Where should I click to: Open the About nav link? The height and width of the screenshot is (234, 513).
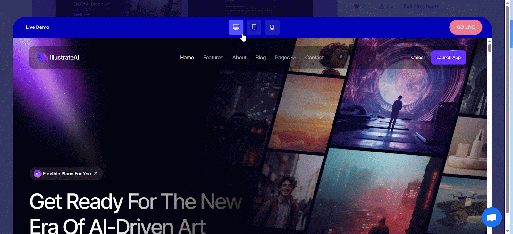[x=239, y=58]
